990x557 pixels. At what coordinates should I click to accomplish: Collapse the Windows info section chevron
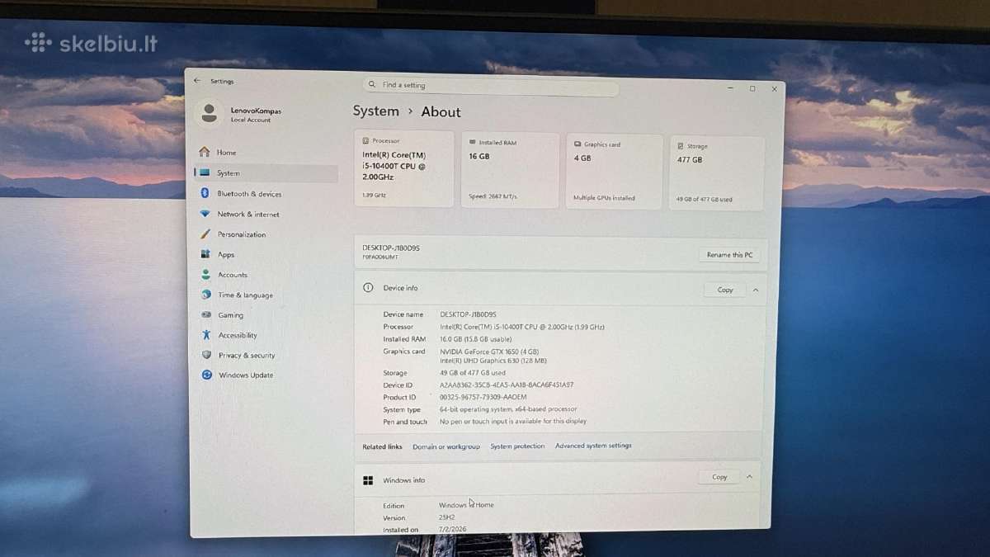(x=750, y=477)
